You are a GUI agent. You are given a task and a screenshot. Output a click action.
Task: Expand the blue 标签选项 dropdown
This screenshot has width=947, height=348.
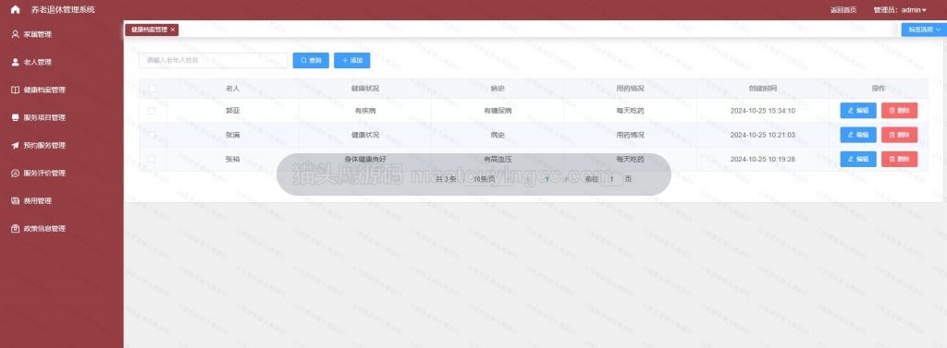[924, 30]
